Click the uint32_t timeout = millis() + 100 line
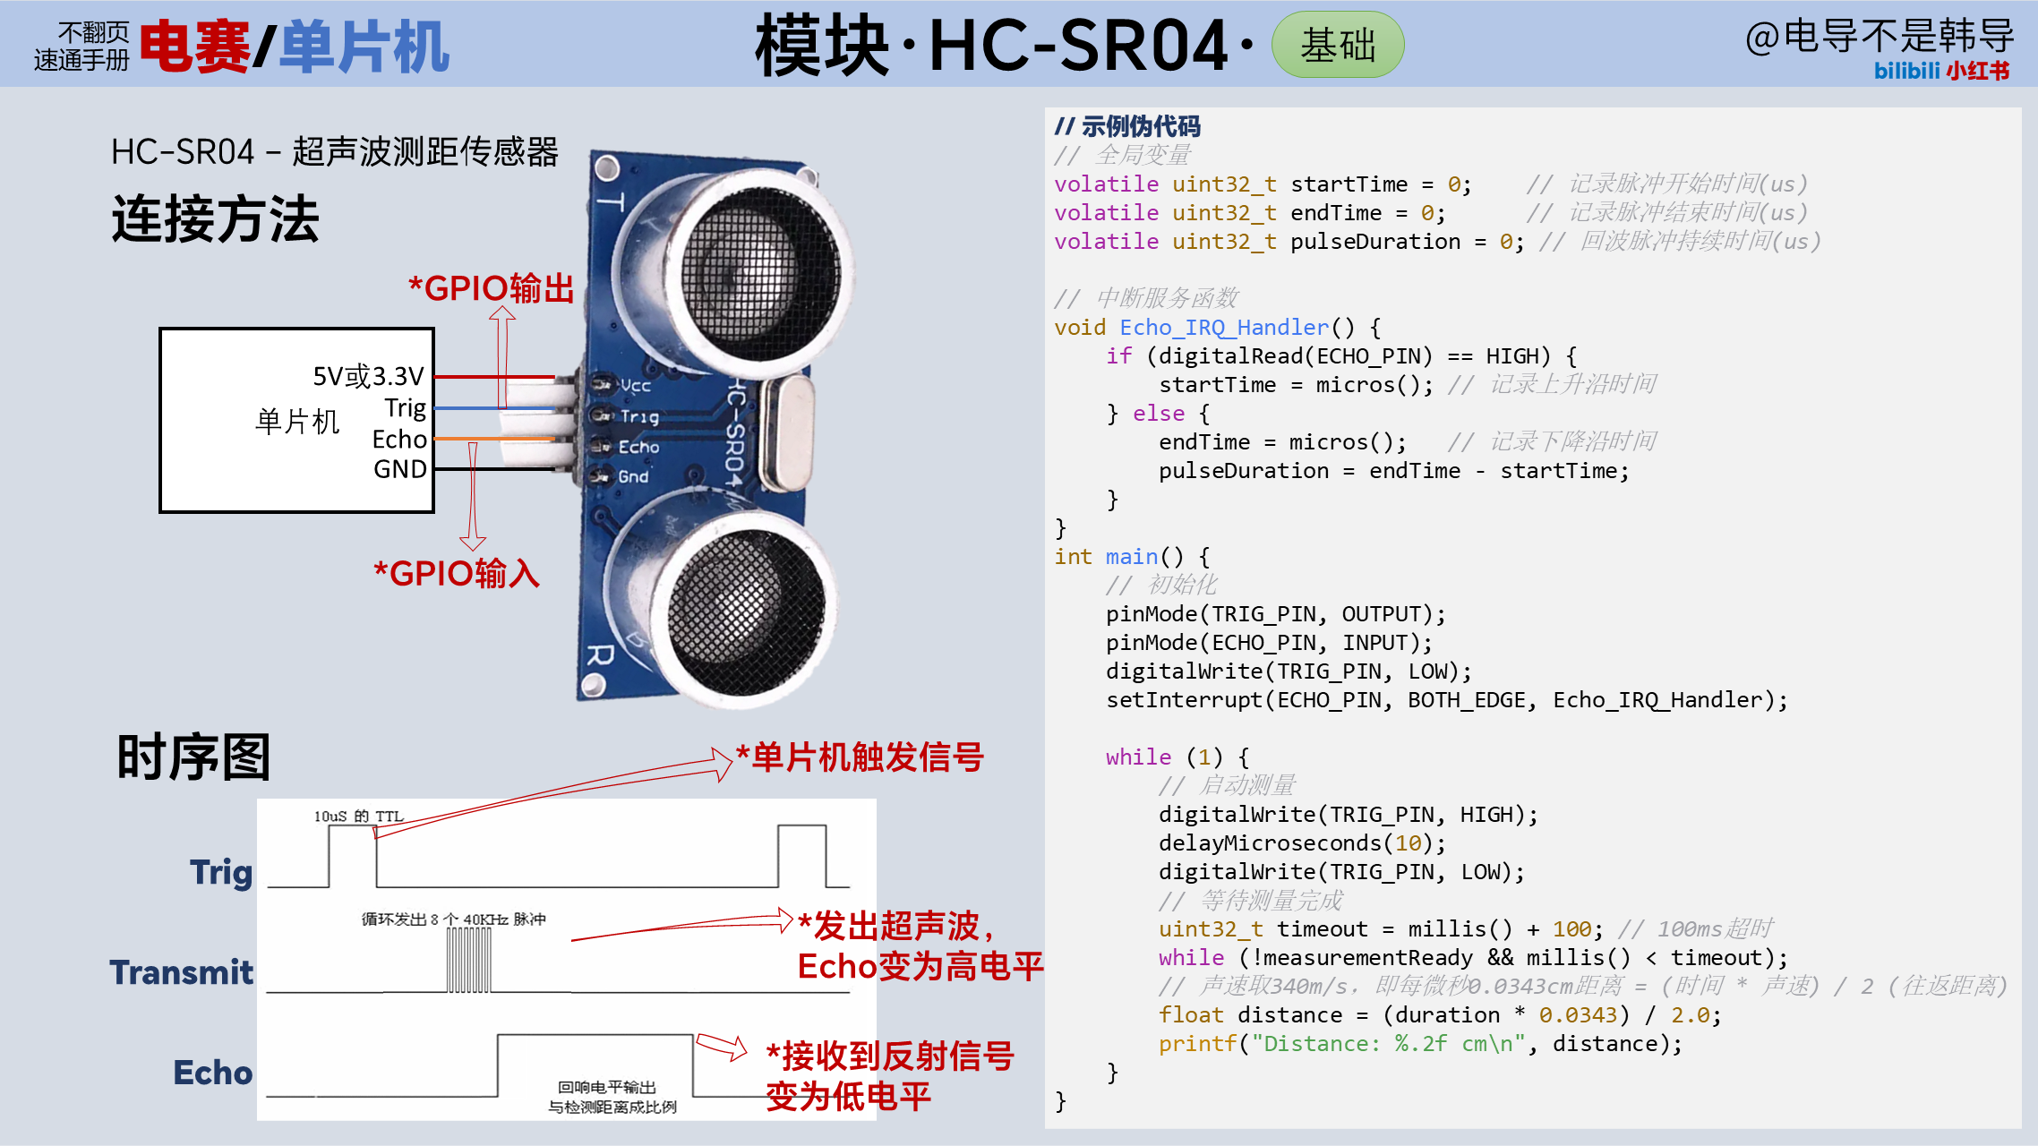 (x=1381, y=928)
